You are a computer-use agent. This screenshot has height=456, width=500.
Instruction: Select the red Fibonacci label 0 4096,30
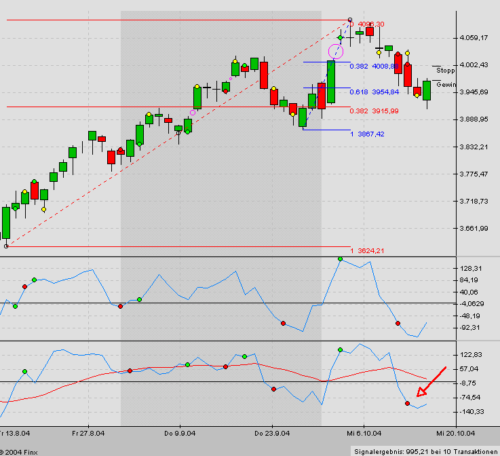click(367, 24)
